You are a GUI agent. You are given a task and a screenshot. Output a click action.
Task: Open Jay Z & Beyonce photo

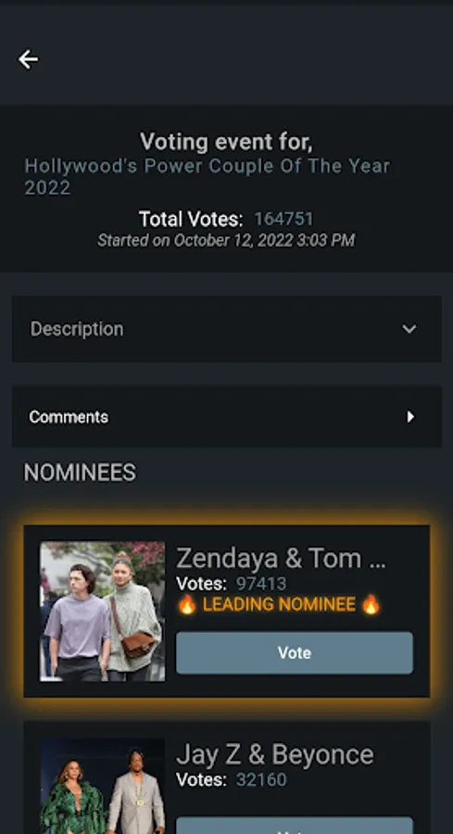102,786
